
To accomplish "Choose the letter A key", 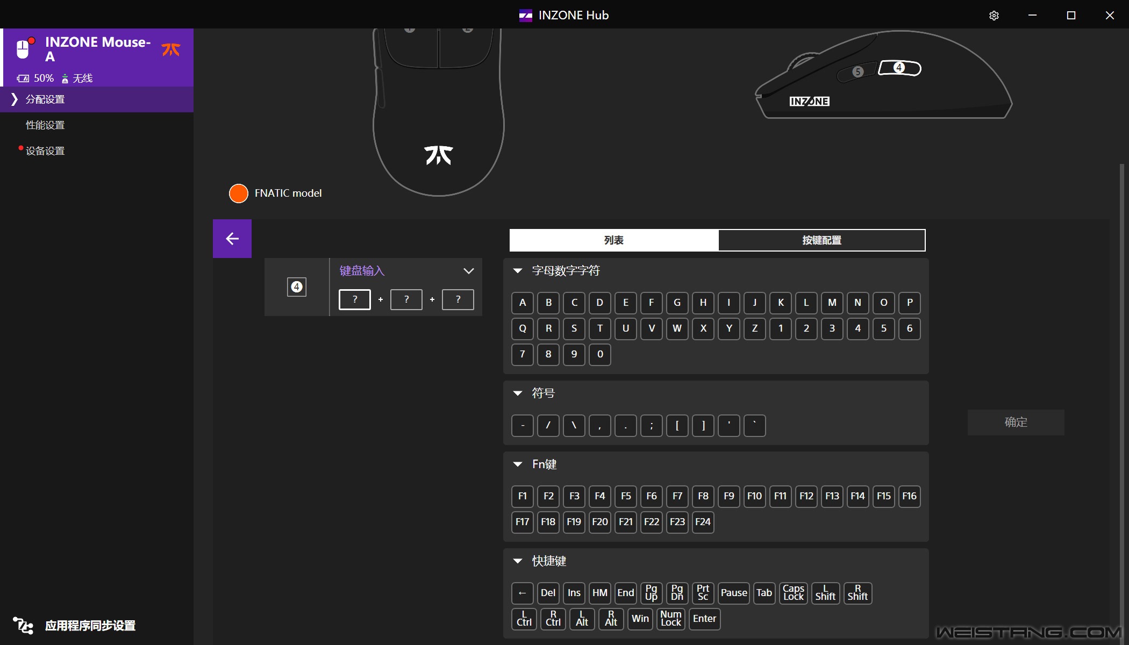I will pos(523,303).
